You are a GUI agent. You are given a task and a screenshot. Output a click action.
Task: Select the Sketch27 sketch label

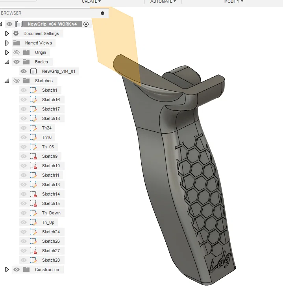pyautogui.click(x=51, y=251)
